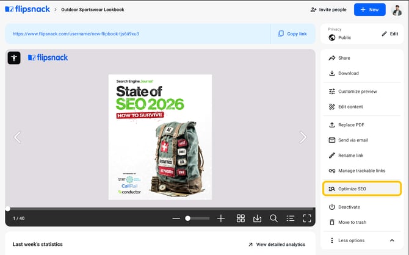Screen dimensions: 409x255
Task: Zoom in with the plus icon
Action: 220,218
